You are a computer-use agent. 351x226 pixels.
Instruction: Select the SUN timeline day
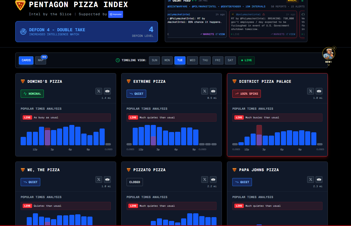[x=154, y=60]
